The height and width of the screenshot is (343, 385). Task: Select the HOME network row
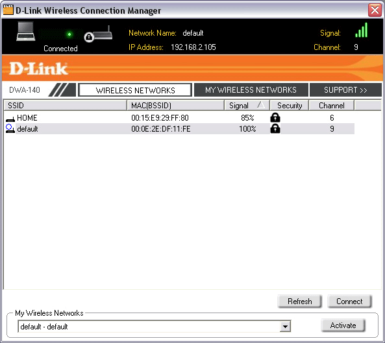click(180, 118)
